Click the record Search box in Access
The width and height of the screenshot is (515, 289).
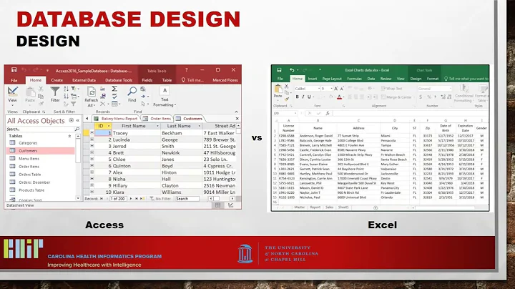[x=187, y=199]
